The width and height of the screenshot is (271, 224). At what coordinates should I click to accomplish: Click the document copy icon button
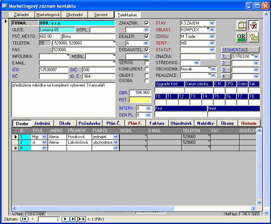[241, 25]
